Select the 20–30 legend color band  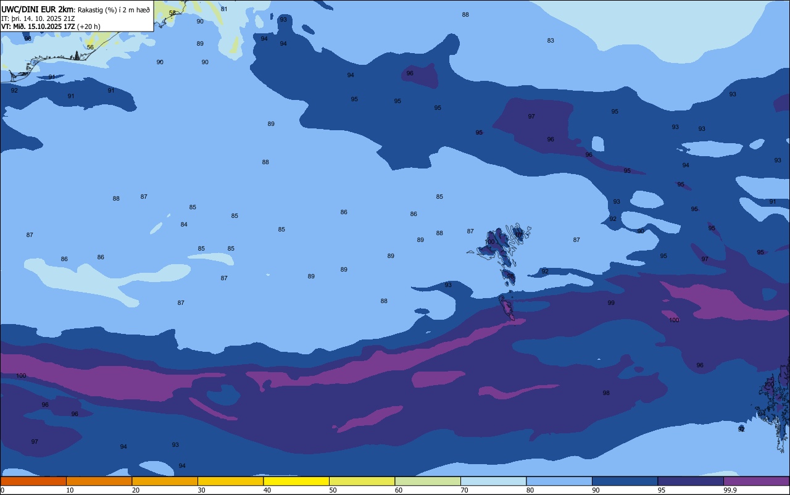[165, 481]
